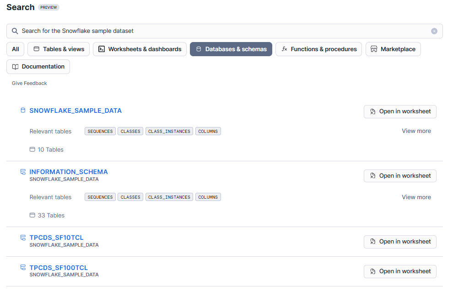This screenshot has height=291, width=453.
Task: Expand View more for SNOWFLAKE_SAMPLE_DATA results
Action: 416,131
